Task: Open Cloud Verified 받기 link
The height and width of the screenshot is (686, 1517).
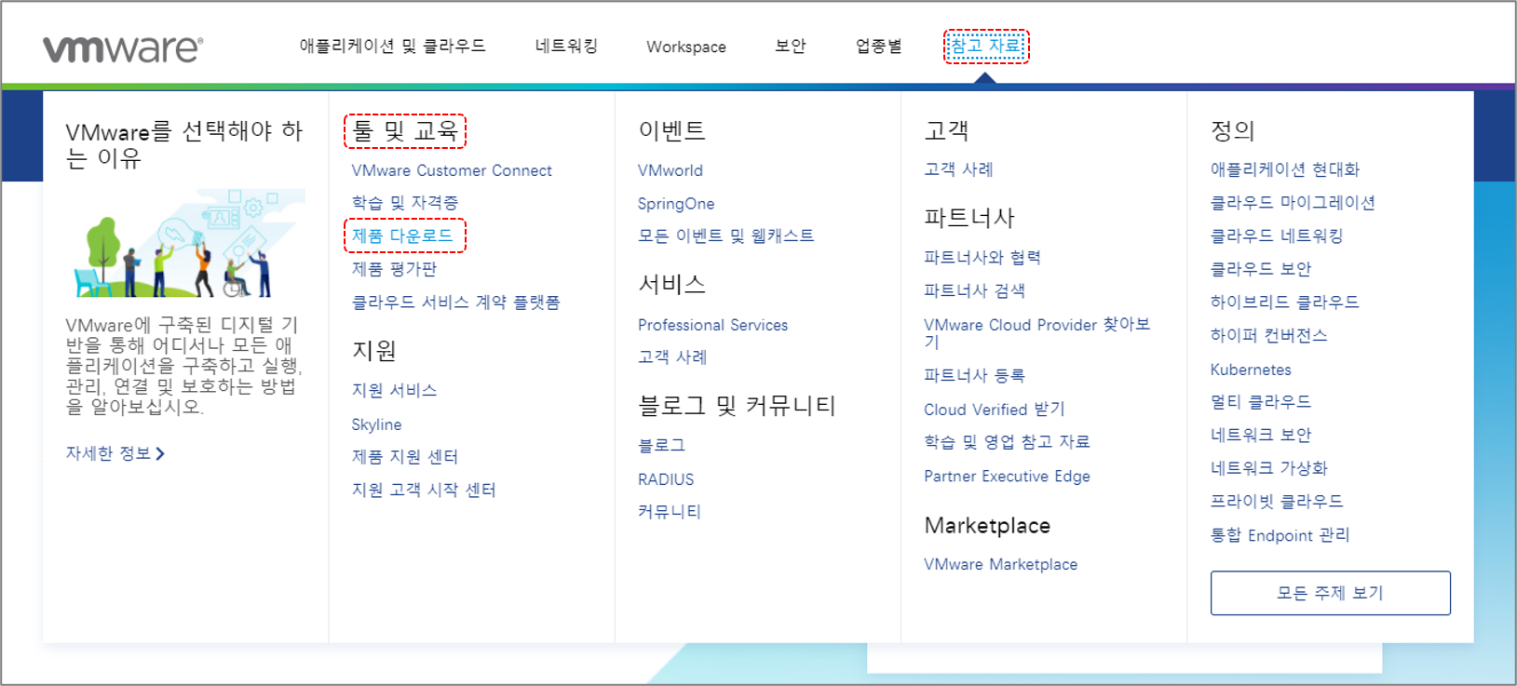Action: pos(994,410)
